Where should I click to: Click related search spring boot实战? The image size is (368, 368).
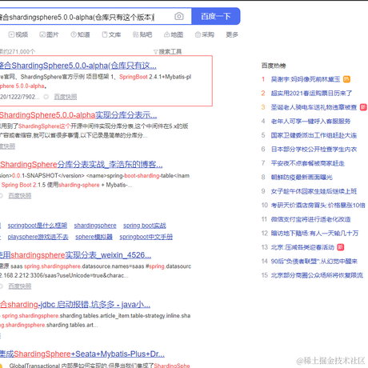tap(145, 226)
